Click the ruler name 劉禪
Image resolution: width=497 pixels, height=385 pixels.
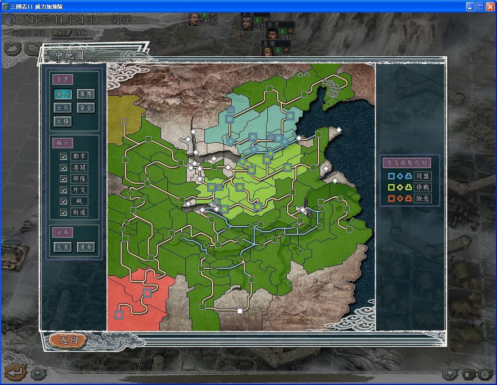(x=121, y=20)
